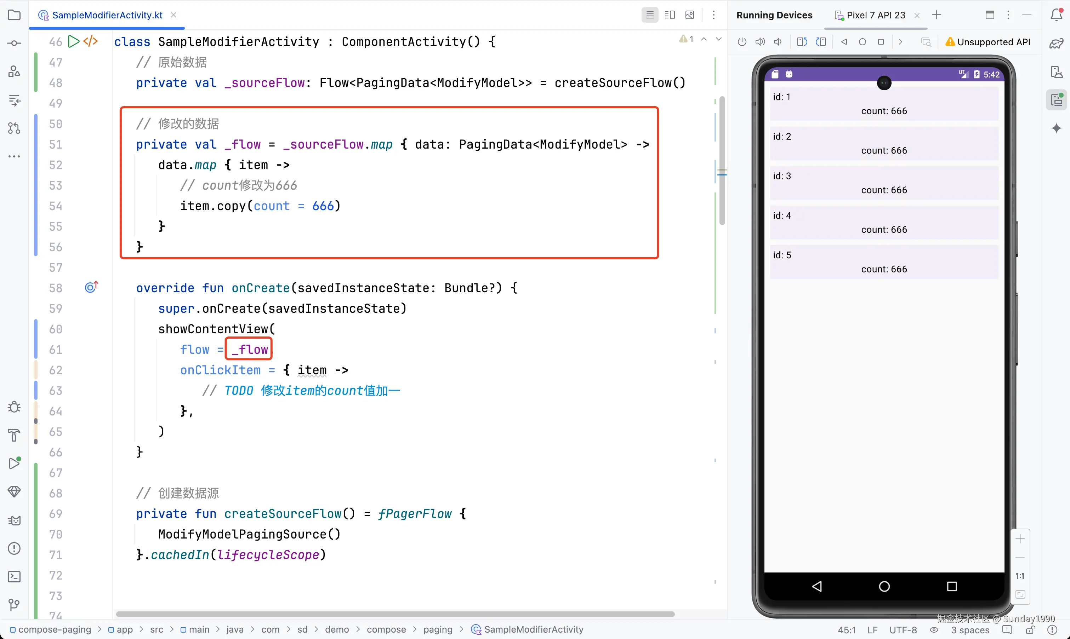Open the '3 spaces' indent dropdown
Viewport: 1070px width, 639px height.
pos(970,630)
